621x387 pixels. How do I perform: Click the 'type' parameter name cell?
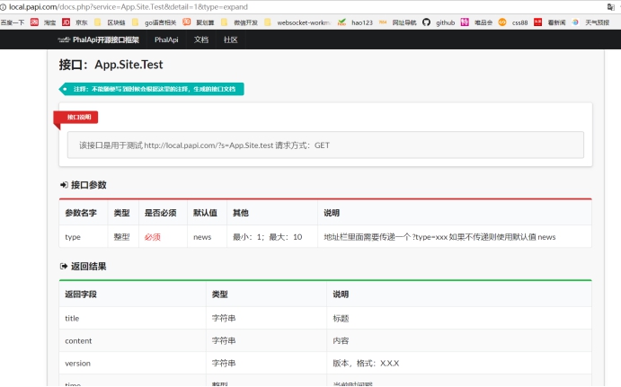click(x=73, y=237)
